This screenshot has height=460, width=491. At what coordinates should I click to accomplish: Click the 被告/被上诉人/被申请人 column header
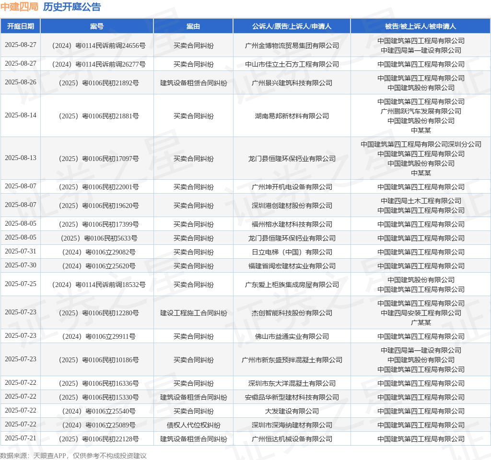coord(421,26)
